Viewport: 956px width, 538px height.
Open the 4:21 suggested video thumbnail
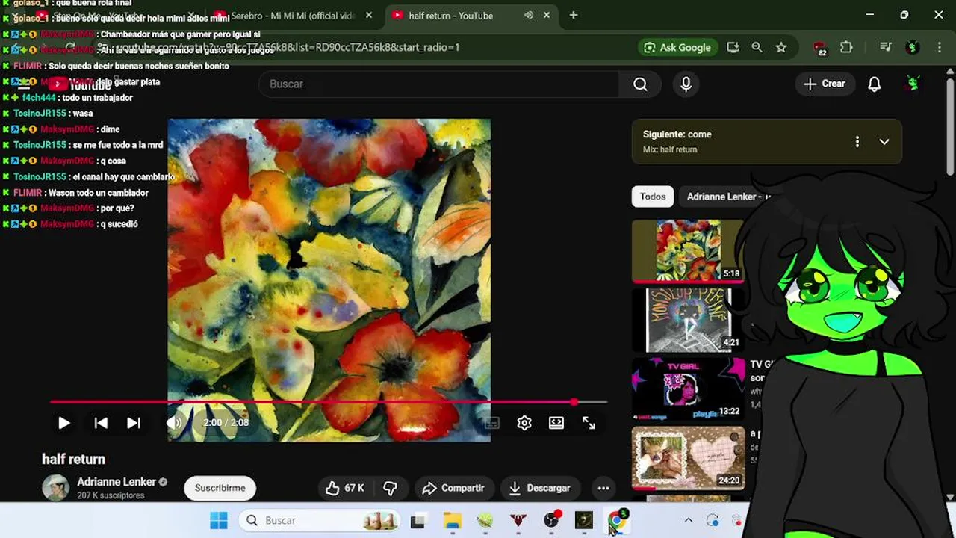pos(688,320)
